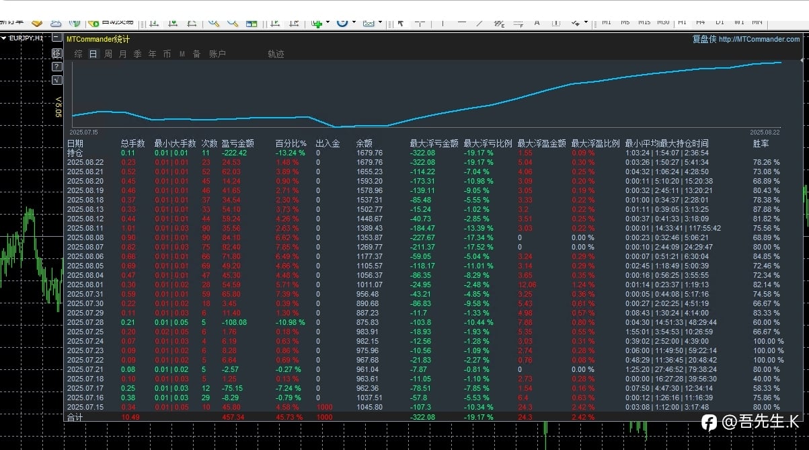The height and width of the screenshot is (450, 809).
Task: Select the crosshair tool
Action: tap(420, 23)
